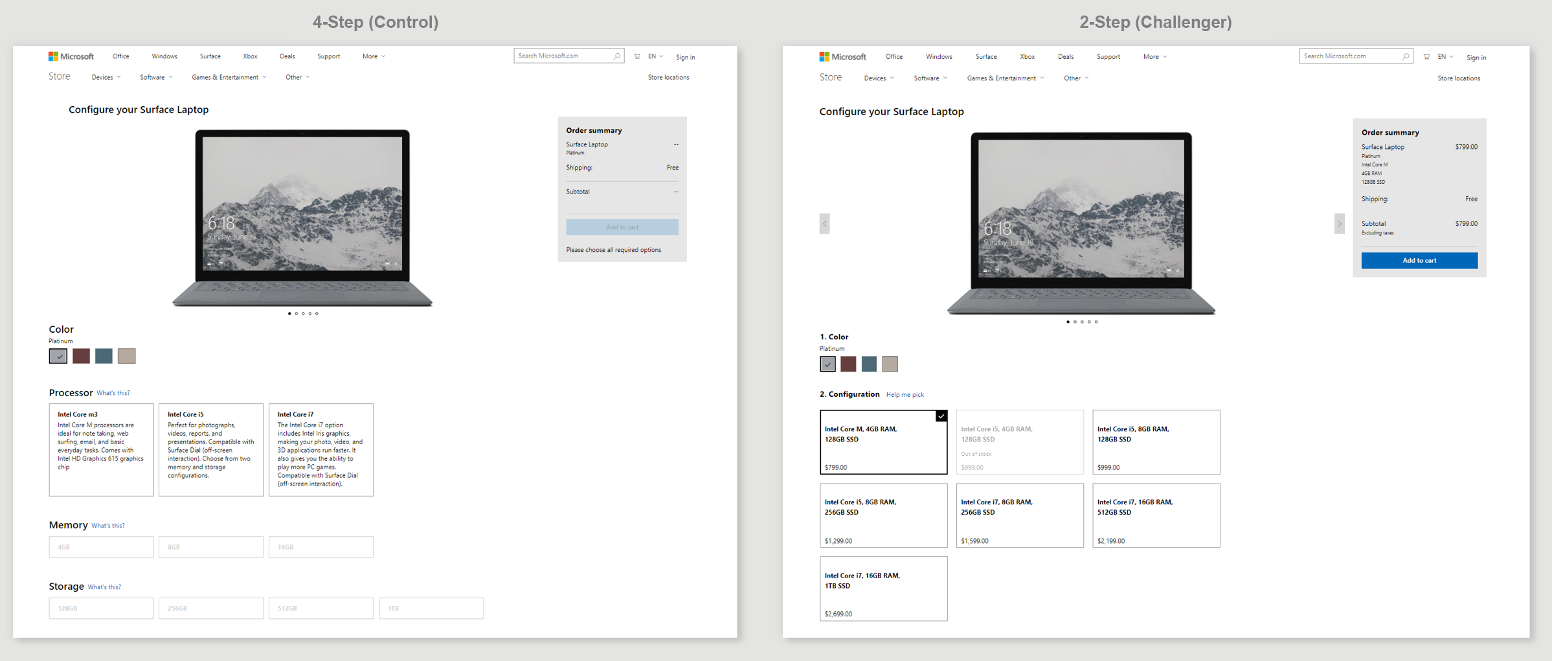Screen dimensions: 1552x661
Task: Pick the gold-tan color swatch in 4-Step page
Action: (127, 356)
